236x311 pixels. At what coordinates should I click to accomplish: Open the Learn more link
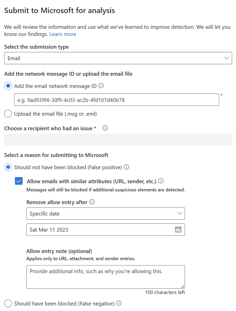(x=63, y=34)
